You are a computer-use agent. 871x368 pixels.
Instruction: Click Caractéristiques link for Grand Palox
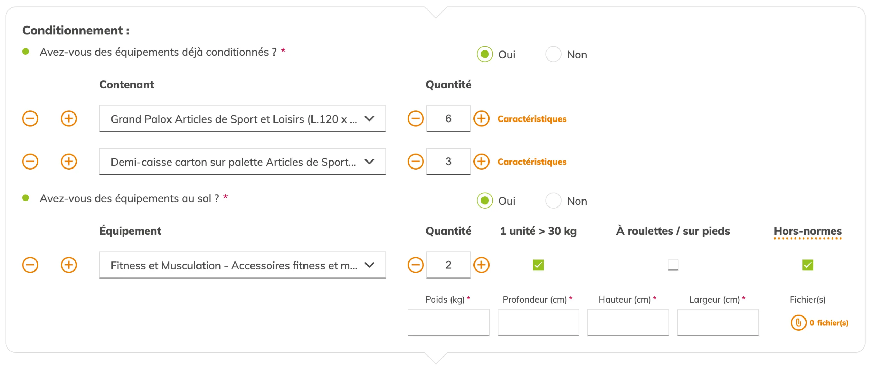coord(532,119)
